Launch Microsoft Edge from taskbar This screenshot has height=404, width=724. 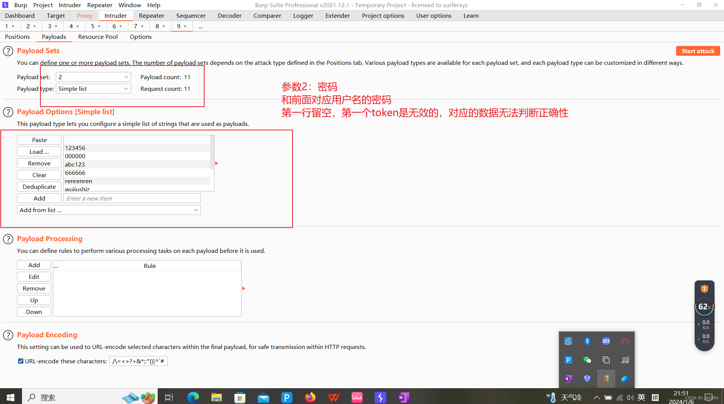point(193,397)
